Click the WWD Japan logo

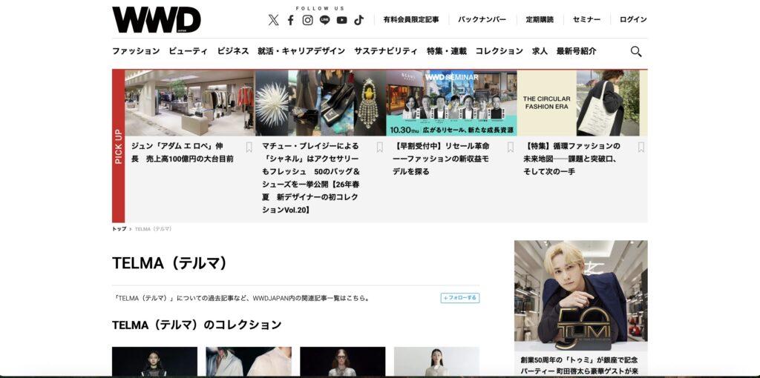point(156,20)
